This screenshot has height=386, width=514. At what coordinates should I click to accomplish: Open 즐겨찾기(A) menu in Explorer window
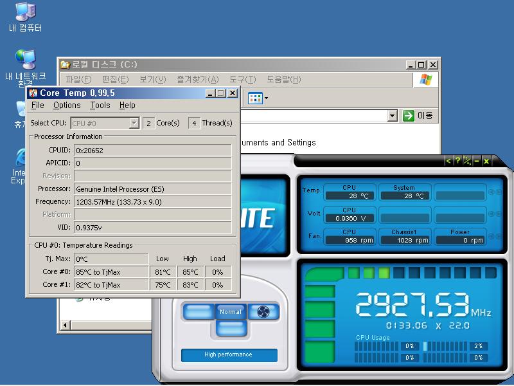point(198,79)
